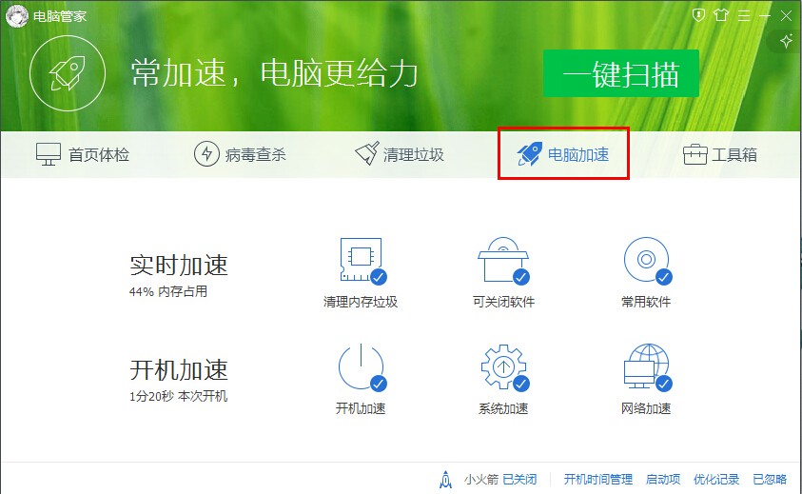Click the 清理内存垃圾 memory chip icon

[361, 261]
